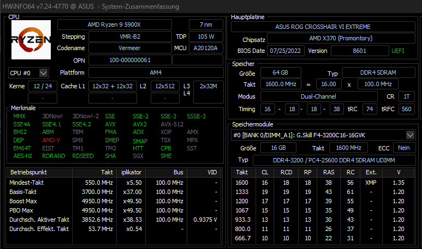Select the VMR-B2 stepping value

pos(130,37)
